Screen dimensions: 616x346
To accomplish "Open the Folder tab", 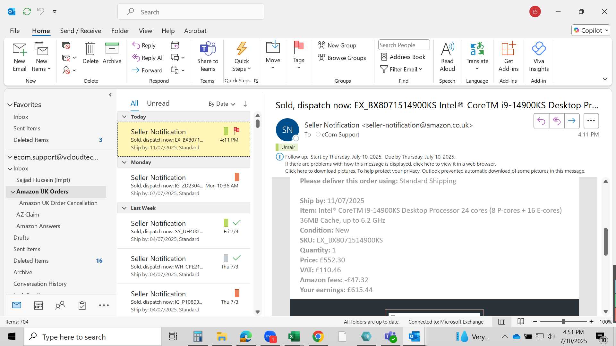I will point(120,31).
